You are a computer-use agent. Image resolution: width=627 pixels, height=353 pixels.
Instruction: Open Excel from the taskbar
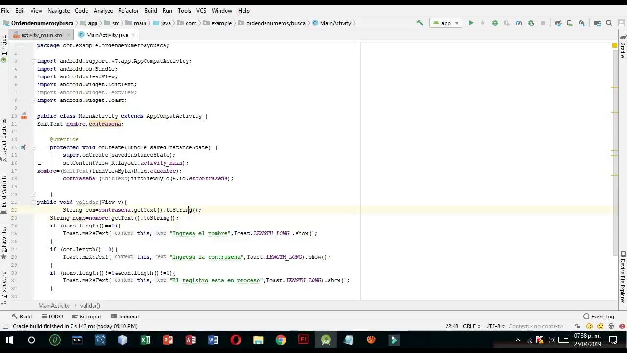click(x=145, y=340)
